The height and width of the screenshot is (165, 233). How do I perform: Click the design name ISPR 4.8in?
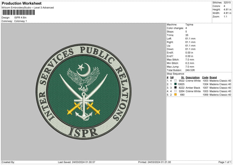[19, 18]
